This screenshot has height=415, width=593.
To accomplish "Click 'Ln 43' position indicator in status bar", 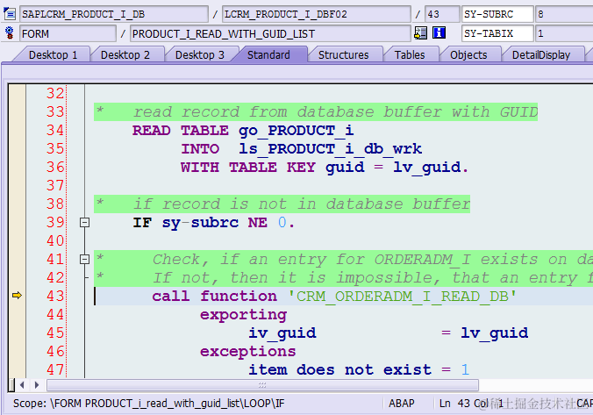I will 454,404.
